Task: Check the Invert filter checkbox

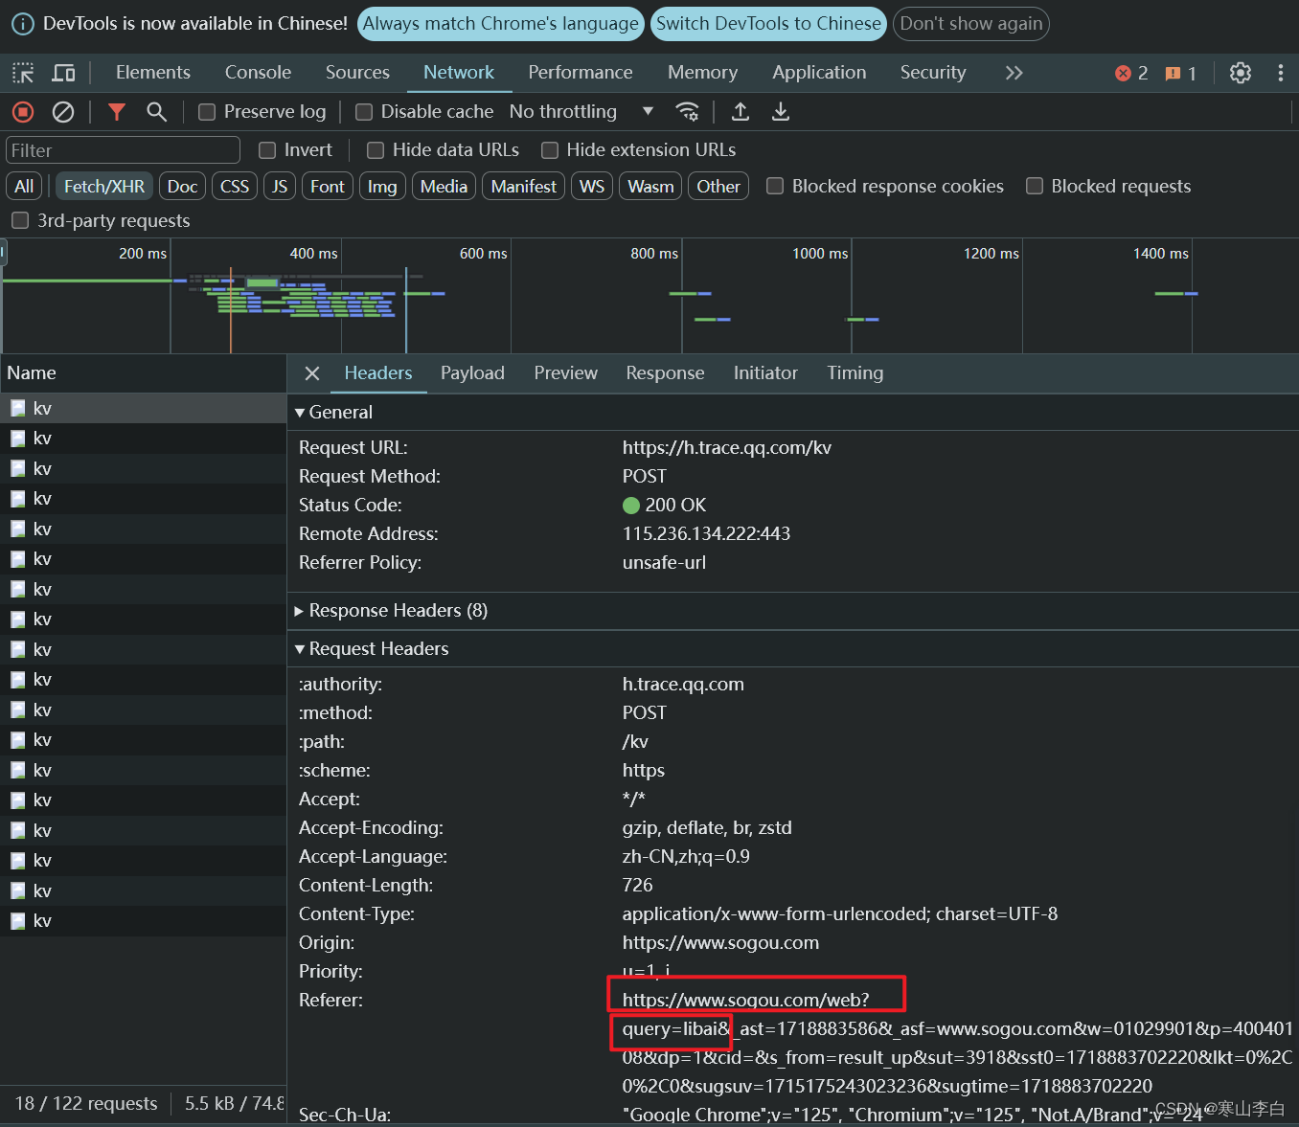Action: point(267,150)
